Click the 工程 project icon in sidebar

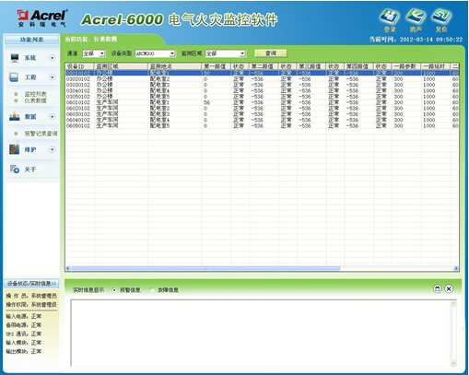[14, 77]
